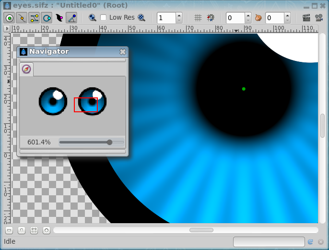Click increase low-res pixel size icon
Viewport: 329px width, 250px height.
(x=141, y=18)
